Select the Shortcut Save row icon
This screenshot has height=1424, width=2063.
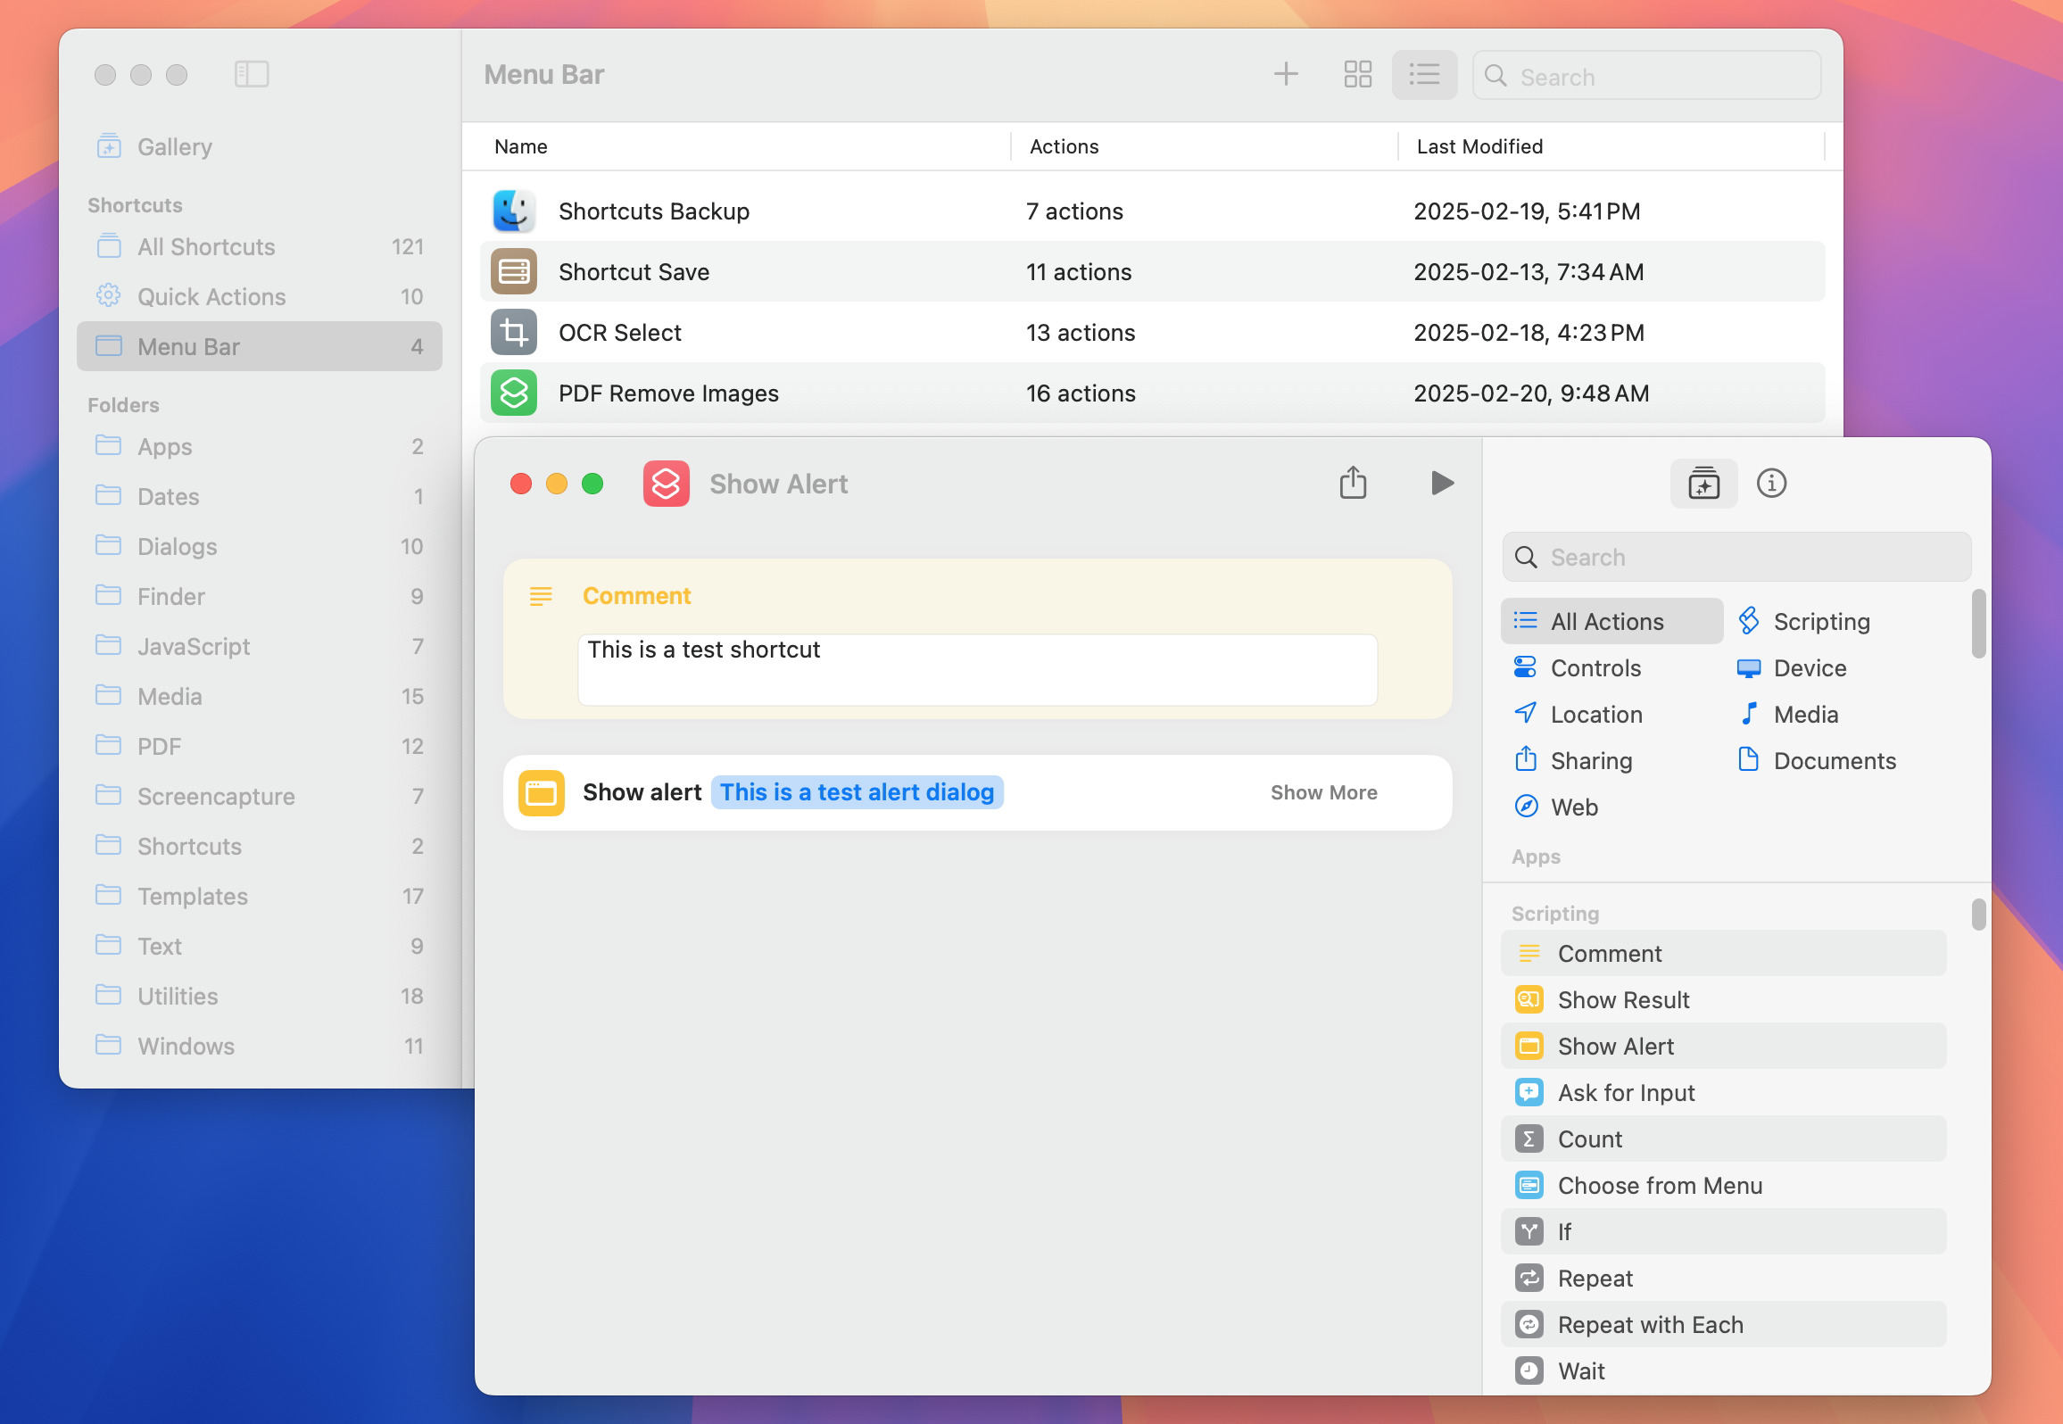[x=514, y=271]
